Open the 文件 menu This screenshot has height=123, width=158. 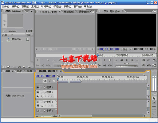pos(6,6)
